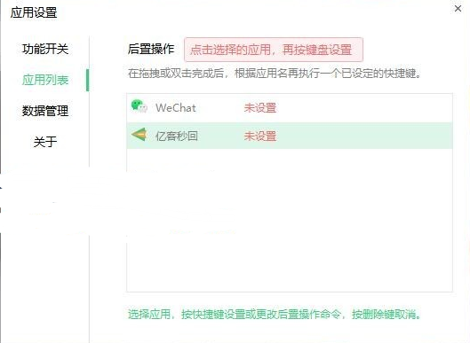470x343 pixels.
Task: Switch to the 应用列表 tab
Action: pos(45,80)
